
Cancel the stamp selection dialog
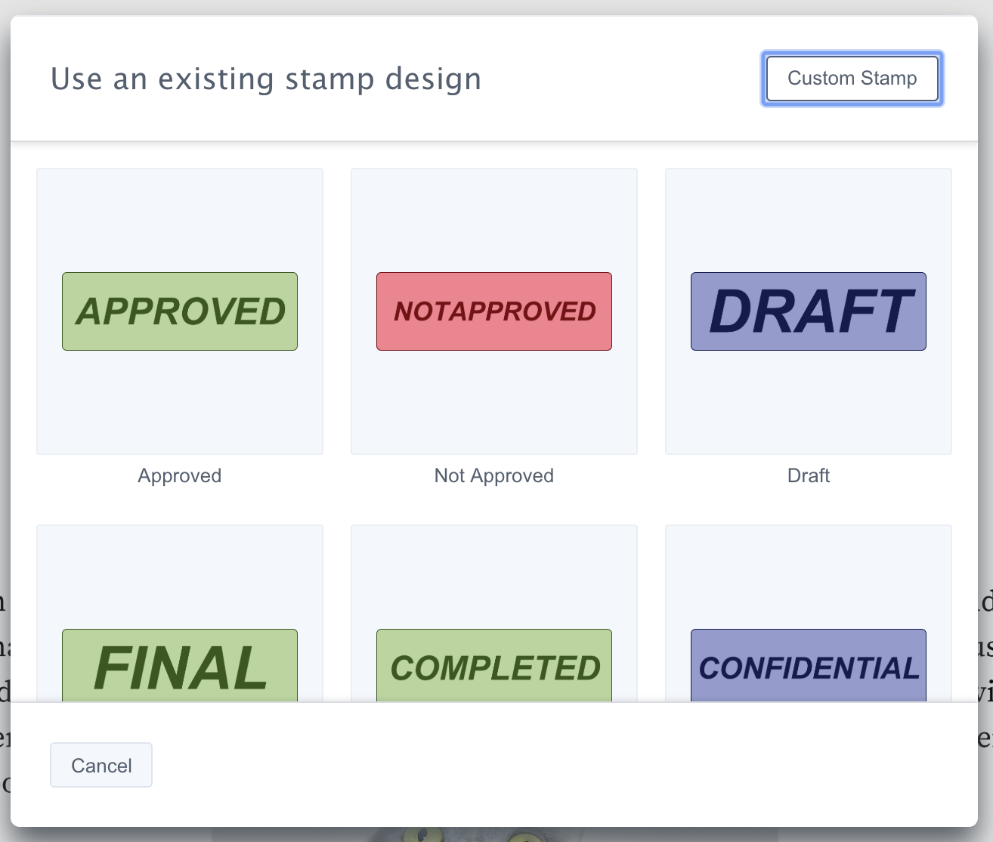coord(101,765)
